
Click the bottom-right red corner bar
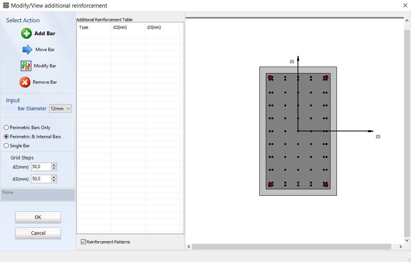click(326, 185)
